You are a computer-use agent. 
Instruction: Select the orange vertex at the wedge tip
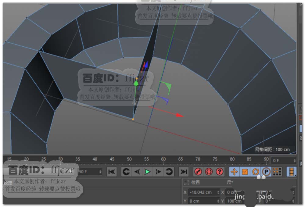pos(133,119)
